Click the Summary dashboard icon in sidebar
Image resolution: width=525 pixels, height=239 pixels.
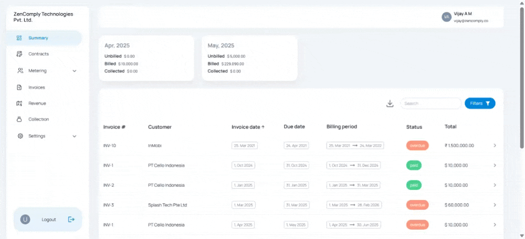[x=19, y=38]
